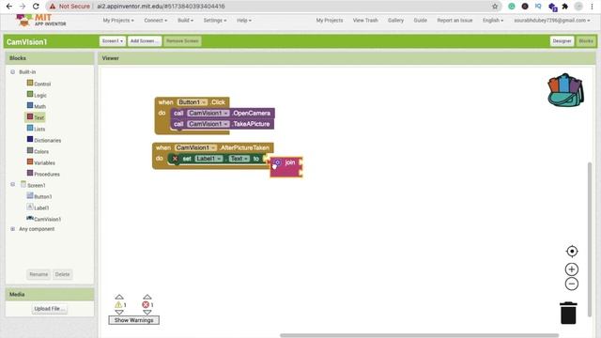Switch to Blocks view
Viewport: 601px width, 338px height.
tap(586, 41)
